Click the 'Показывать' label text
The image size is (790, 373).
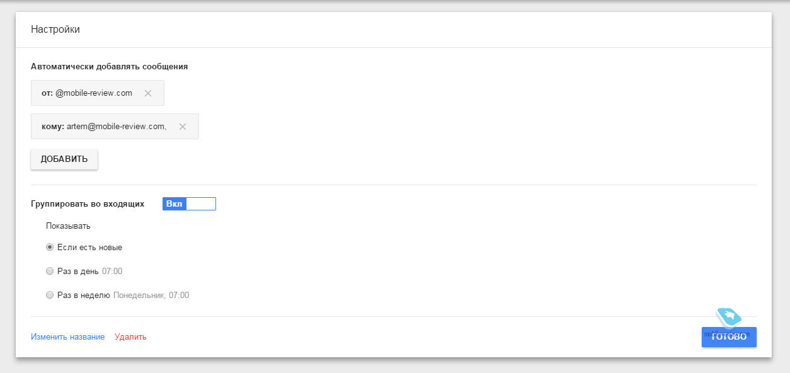coord(68,226)
